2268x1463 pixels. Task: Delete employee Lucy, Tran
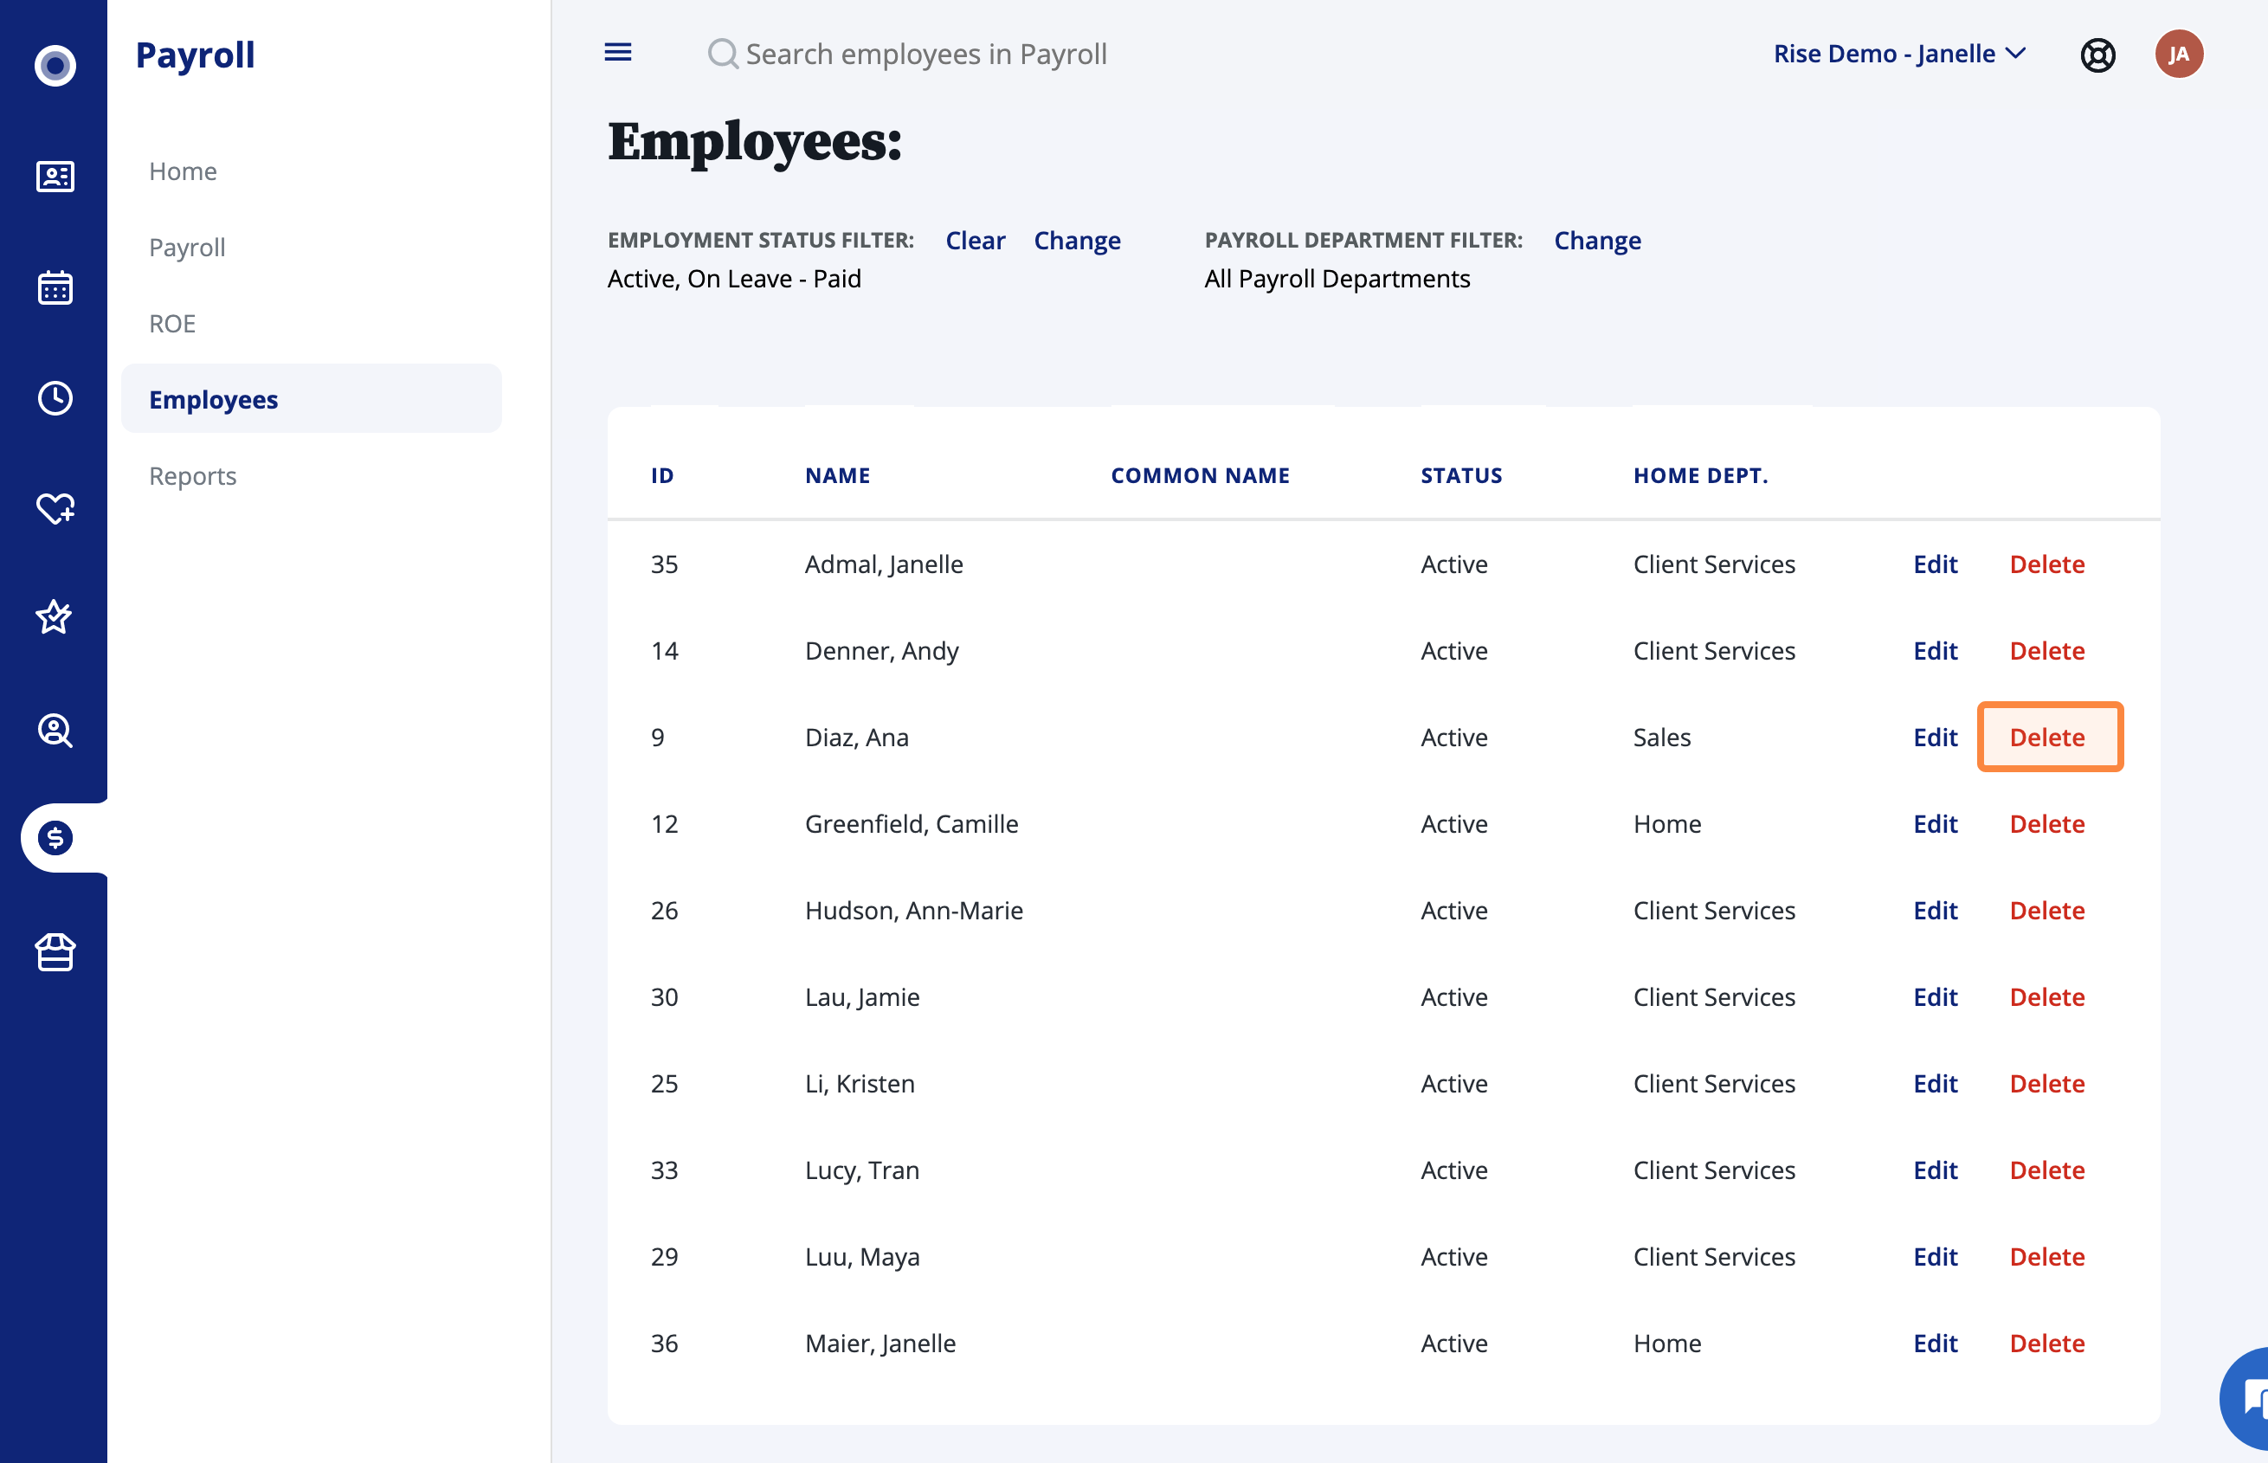click(x=2047, y=1170)
